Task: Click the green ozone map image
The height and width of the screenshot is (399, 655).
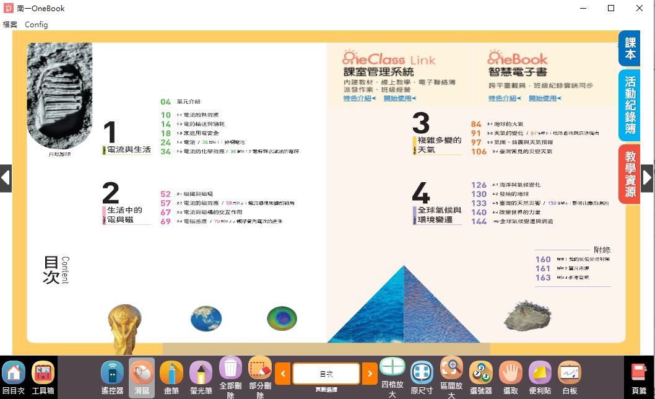Action: pyautogui.click(x=282, y=318)
